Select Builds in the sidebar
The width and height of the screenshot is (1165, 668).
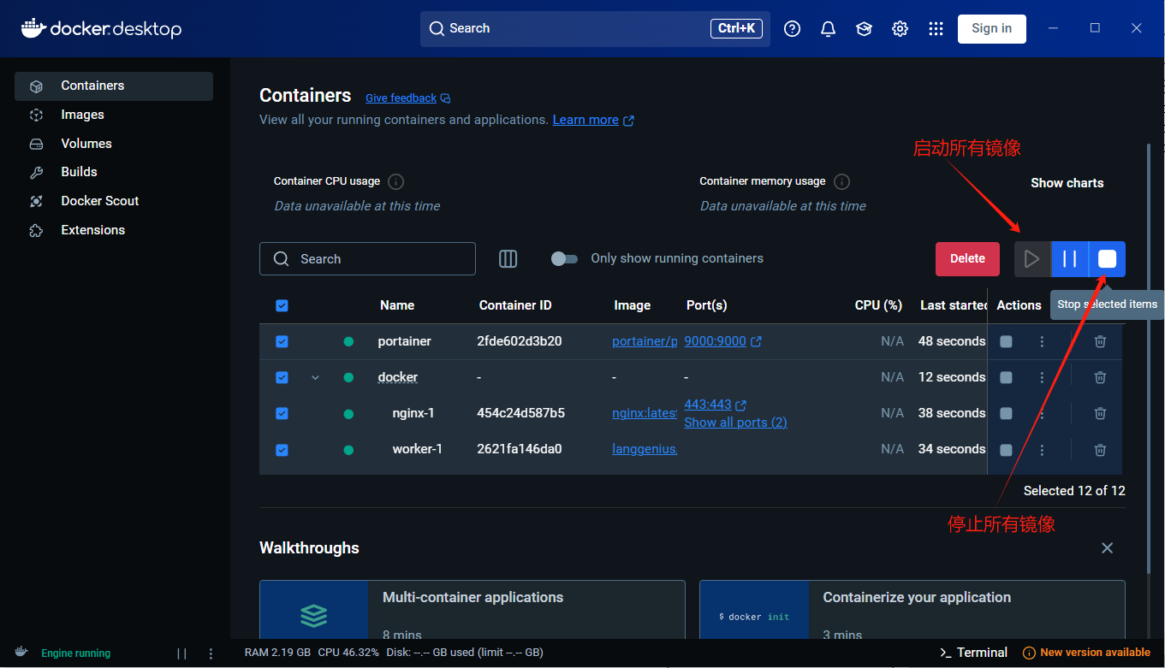point(79,171)
